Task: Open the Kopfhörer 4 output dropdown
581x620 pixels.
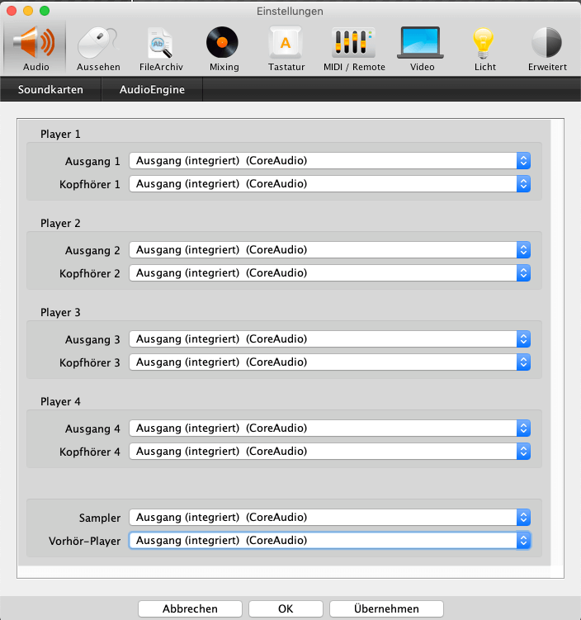Action: pos(329,452)
